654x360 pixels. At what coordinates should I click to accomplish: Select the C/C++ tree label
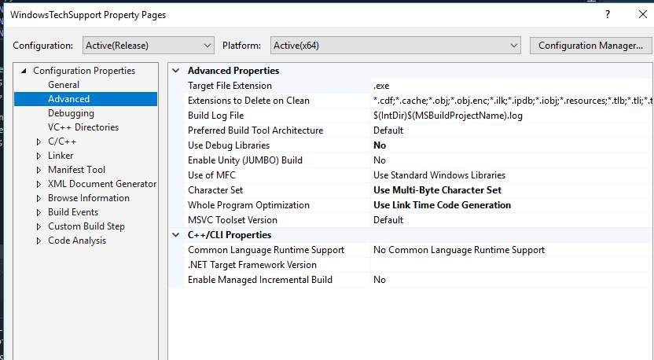click(x=62, y=141)
